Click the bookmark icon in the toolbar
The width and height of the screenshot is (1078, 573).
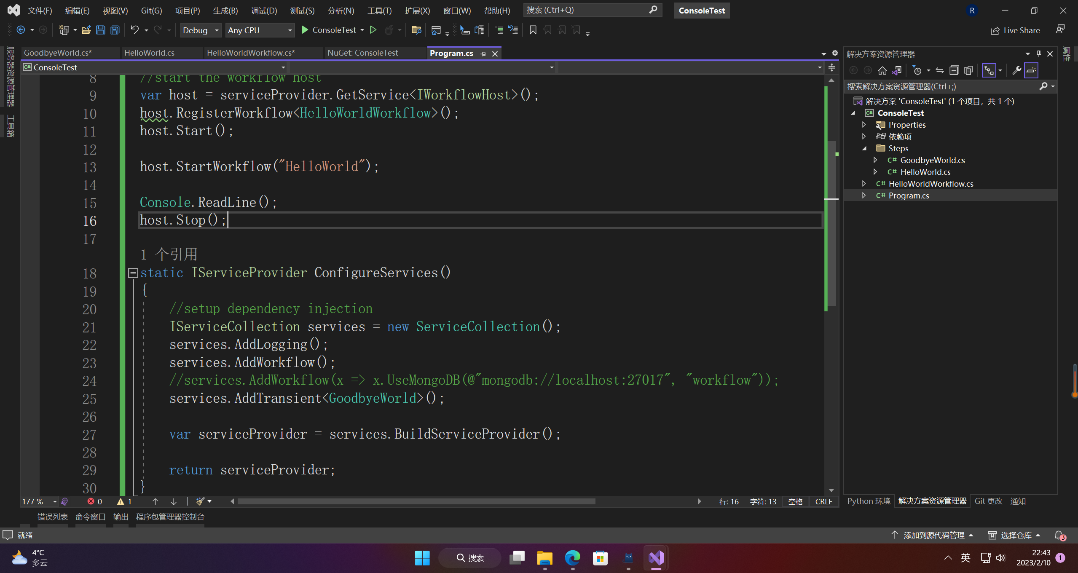click(533, 30)
